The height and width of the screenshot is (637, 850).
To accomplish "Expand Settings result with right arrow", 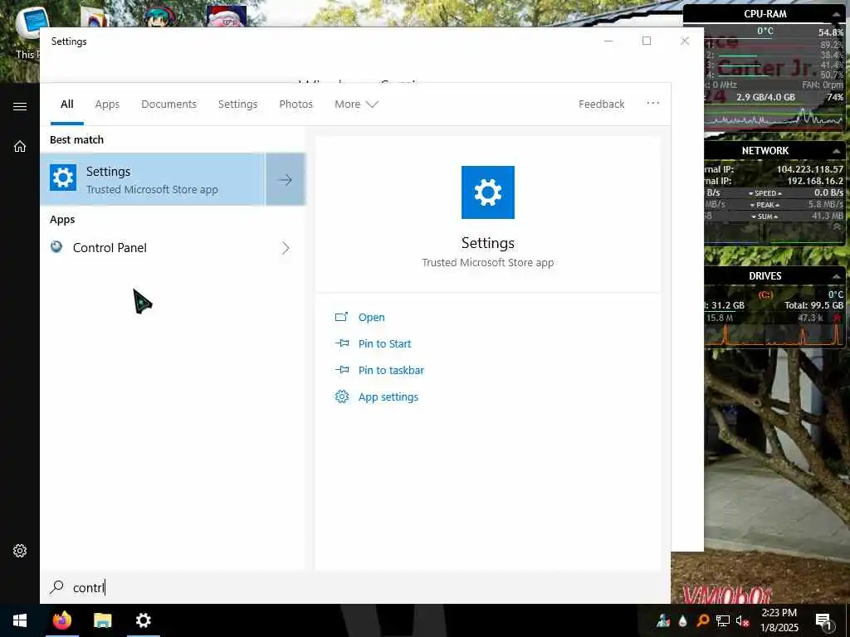I will (286, 179).
